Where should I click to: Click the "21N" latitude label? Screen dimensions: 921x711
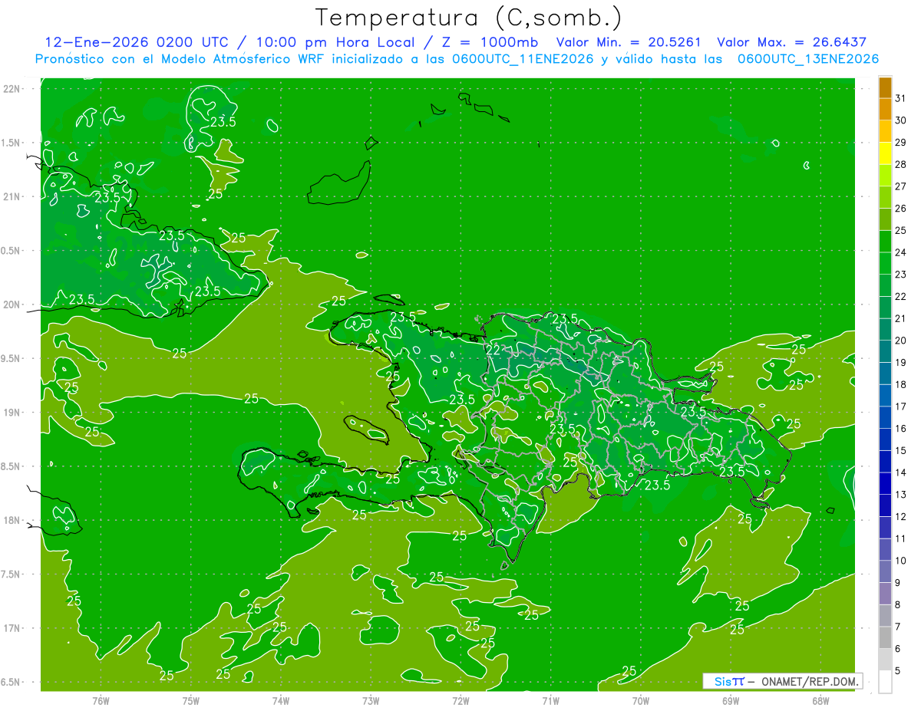click(13, 196)
